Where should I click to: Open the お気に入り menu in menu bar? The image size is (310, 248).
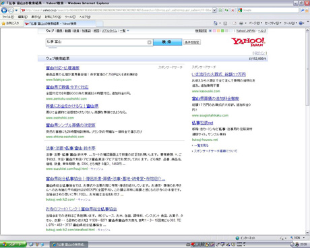tap(53, 17)
